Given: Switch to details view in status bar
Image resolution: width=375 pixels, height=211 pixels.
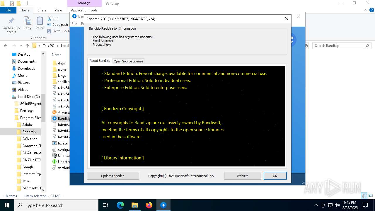Looking at the screenshot, I should pos(364,196).
